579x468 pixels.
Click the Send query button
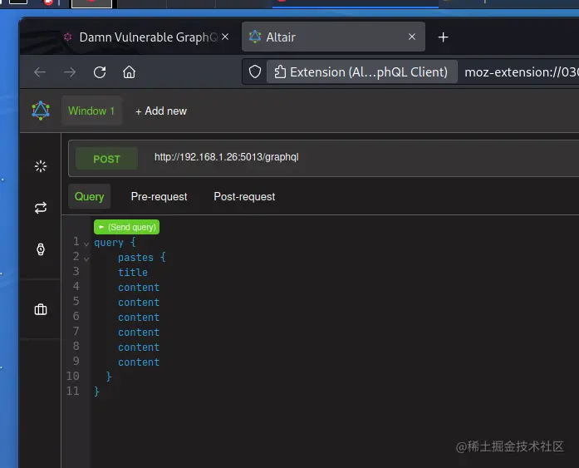(x=126, y=227)
